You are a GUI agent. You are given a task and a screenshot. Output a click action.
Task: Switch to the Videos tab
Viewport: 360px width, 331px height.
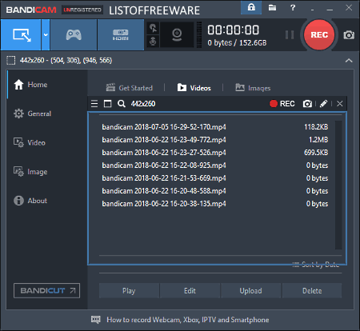tap(194, 88)
